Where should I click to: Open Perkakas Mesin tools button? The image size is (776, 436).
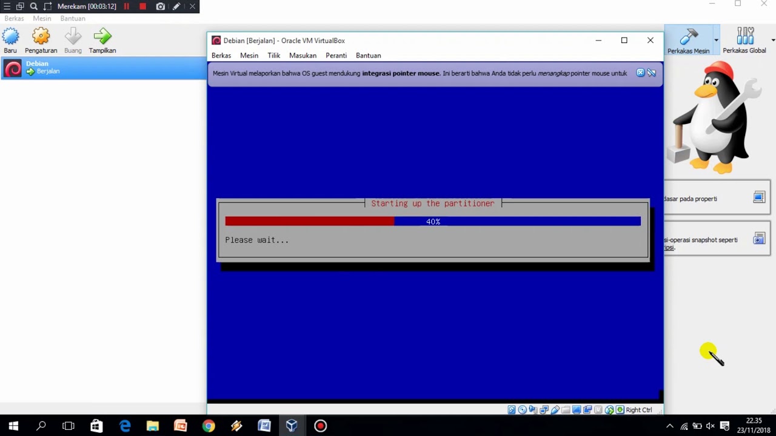pos(688,41)
